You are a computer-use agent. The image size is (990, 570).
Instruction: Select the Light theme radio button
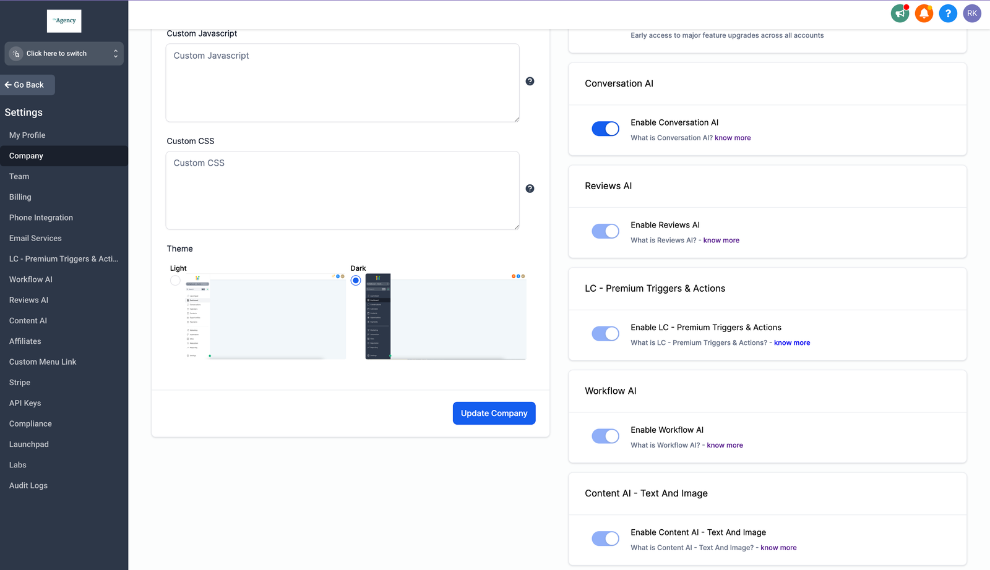tap(175, 281)
